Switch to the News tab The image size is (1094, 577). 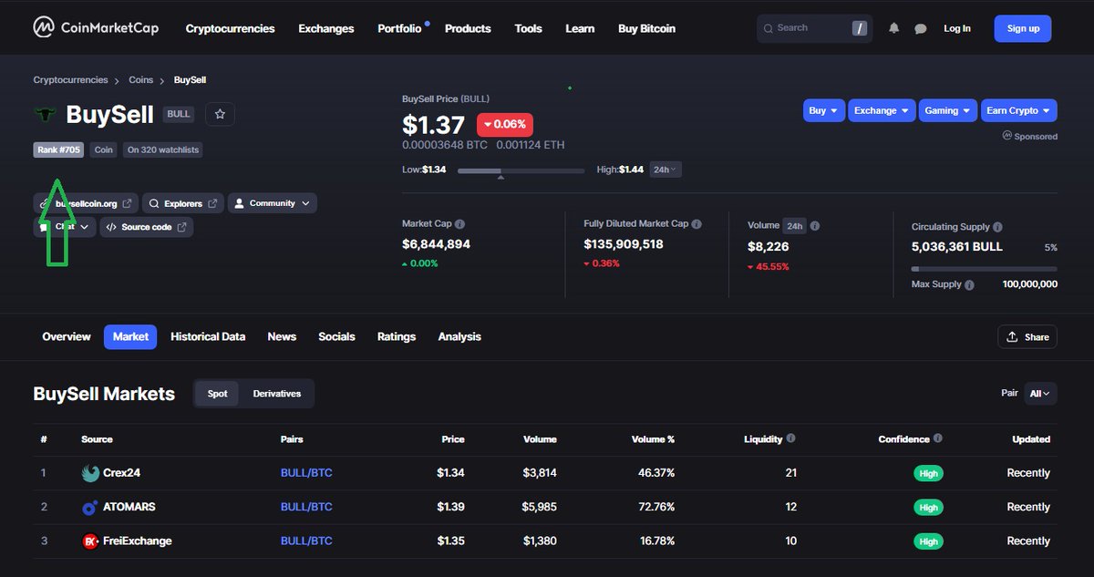pyautogui.click(x=282, y=336)
